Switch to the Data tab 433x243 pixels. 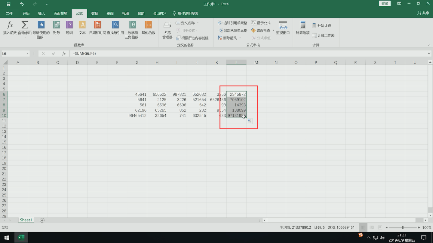tap(95, 13)
